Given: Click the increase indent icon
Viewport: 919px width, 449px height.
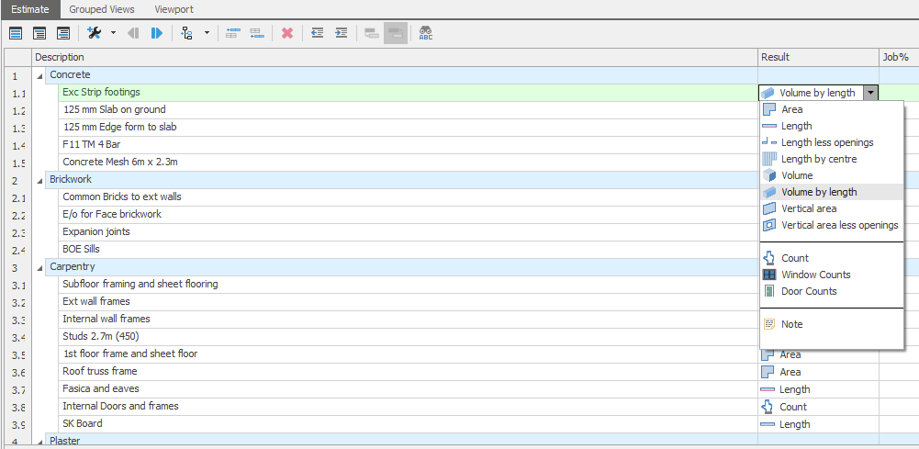Looking at the screenshot, I should tap(341, 33).
